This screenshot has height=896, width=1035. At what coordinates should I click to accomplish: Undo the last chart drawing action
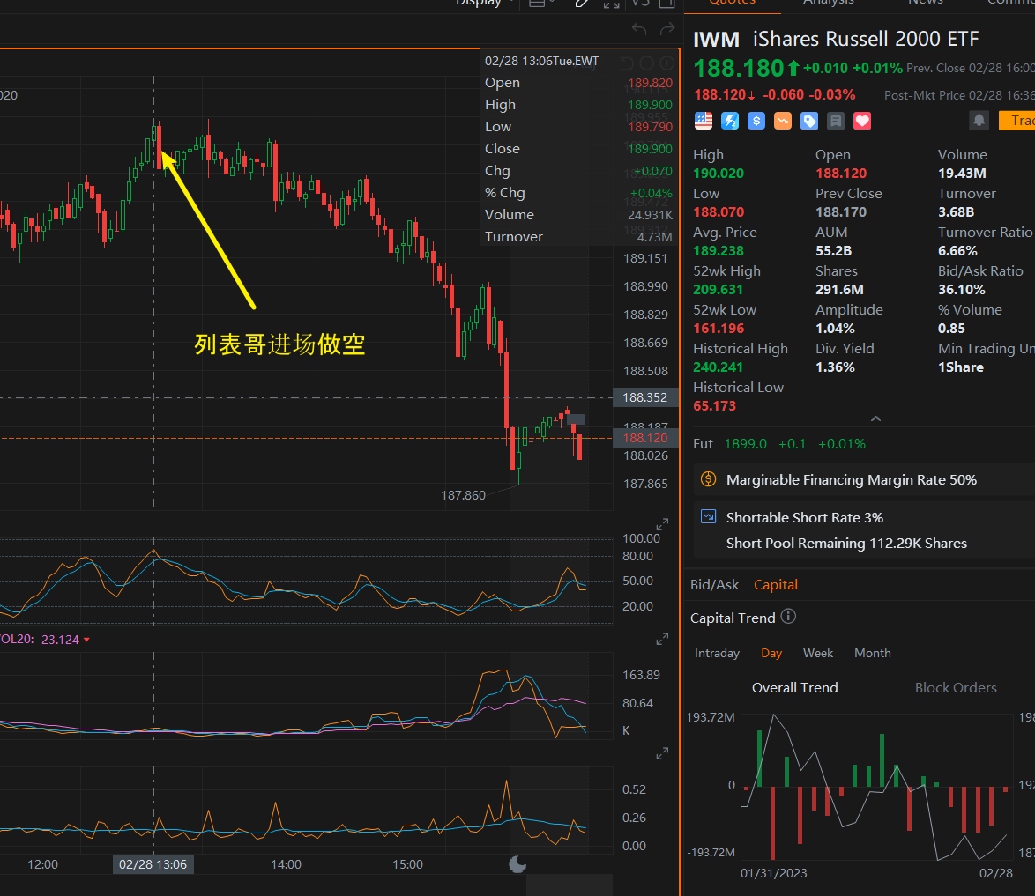pyautogui.click(x=639, y=28)
